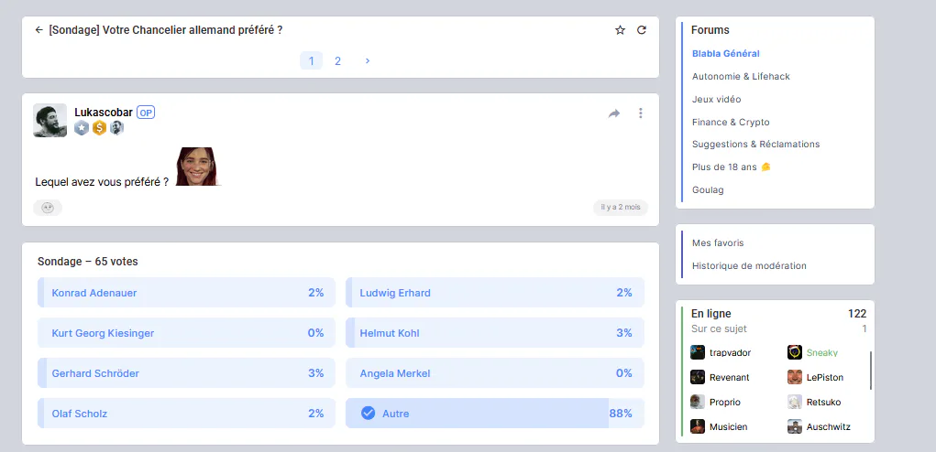Viewport: 936px width, 452px height.
Task: Open Mes favoris link
Action: click(x=718, y=243)
